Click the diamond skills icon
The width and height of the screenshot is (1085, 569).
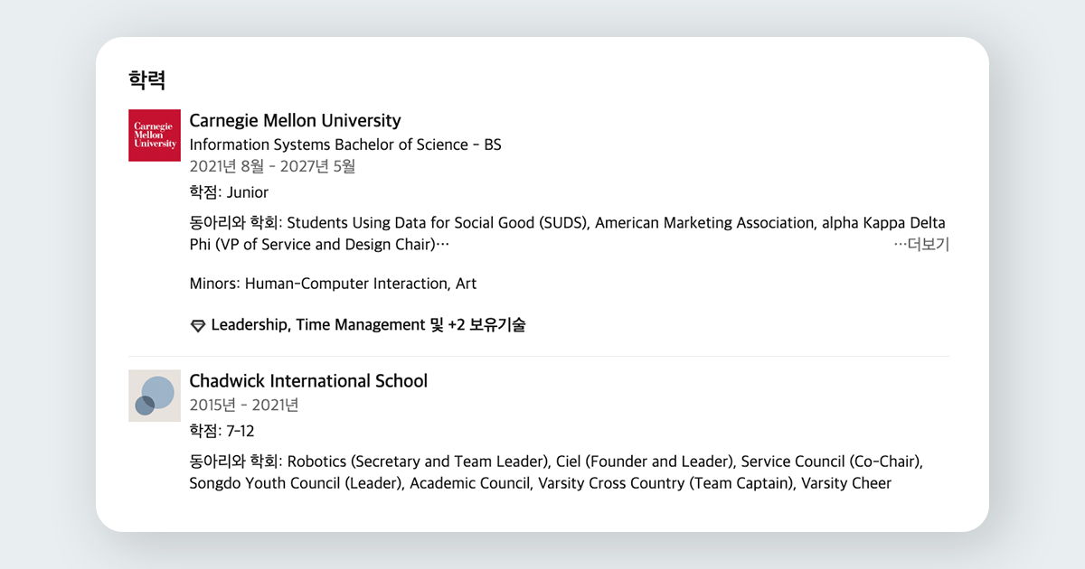(x=198, y=325)
